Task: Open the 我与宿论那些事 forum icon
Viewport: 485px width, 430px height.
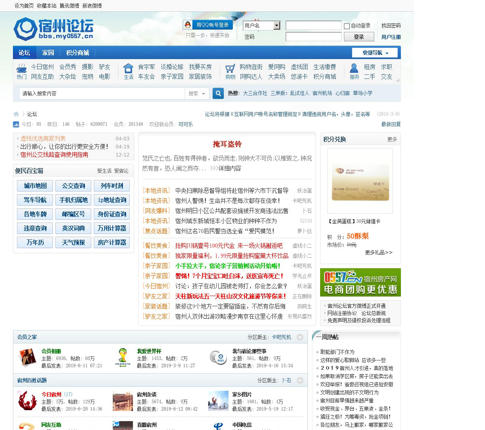Action: [x=218, y=358]
